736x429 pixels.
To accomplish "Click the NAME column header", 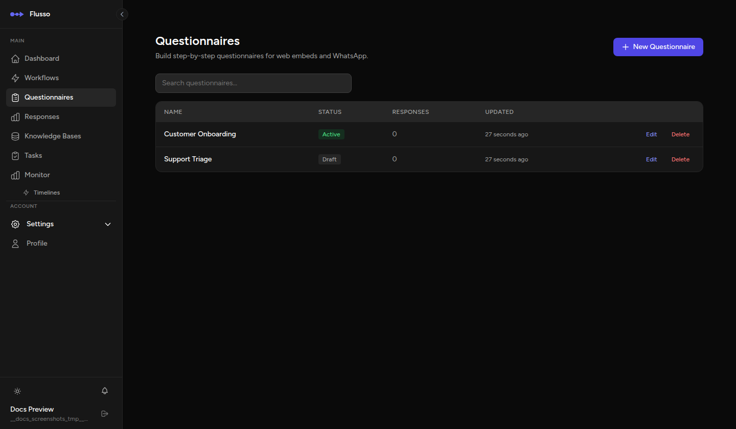I will (x=173, y=112).
